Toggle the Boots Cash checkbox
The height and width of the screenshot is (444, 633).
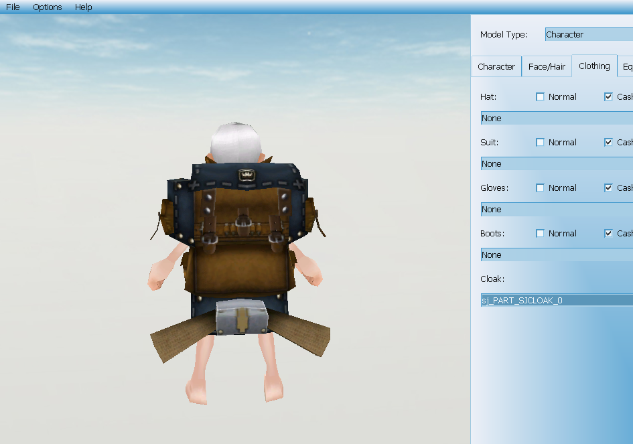608,234
